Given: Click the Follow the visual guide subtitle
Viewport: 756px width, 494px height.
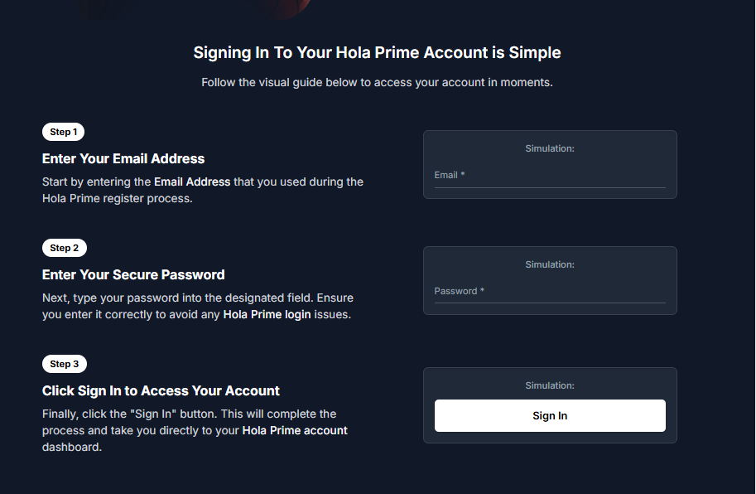Looking at the screenshot, I should coord(377,83).
